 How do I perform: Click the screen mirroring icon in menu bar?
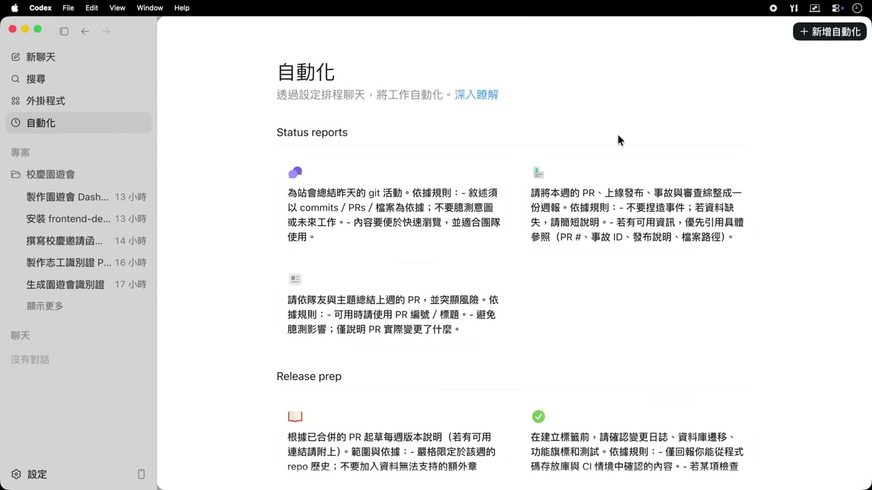pyautogui.click(x=815, y=8)
